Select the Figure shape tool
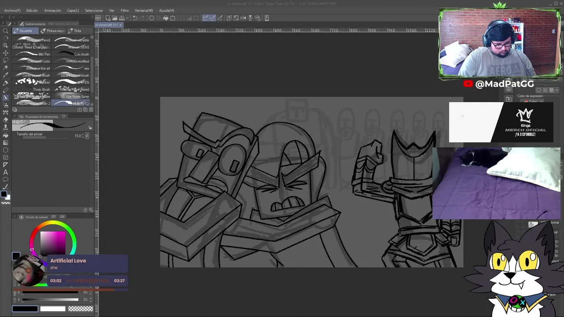 point(6,150)
